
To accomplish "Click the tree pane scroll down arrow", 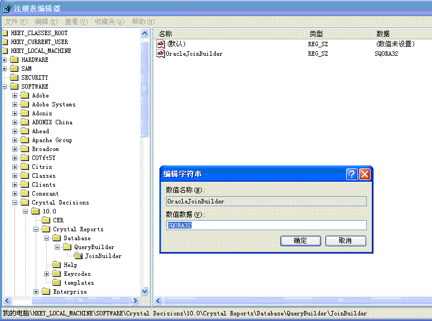I will pos(145,291).
